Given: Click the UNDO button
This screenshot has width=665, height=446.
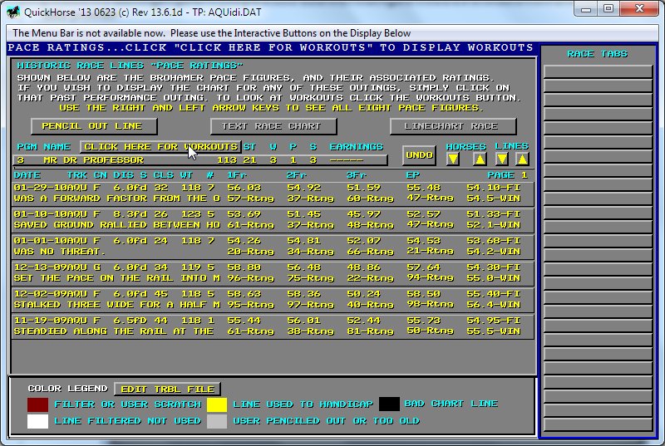Looking at the screenshot, I should [419, 155].
